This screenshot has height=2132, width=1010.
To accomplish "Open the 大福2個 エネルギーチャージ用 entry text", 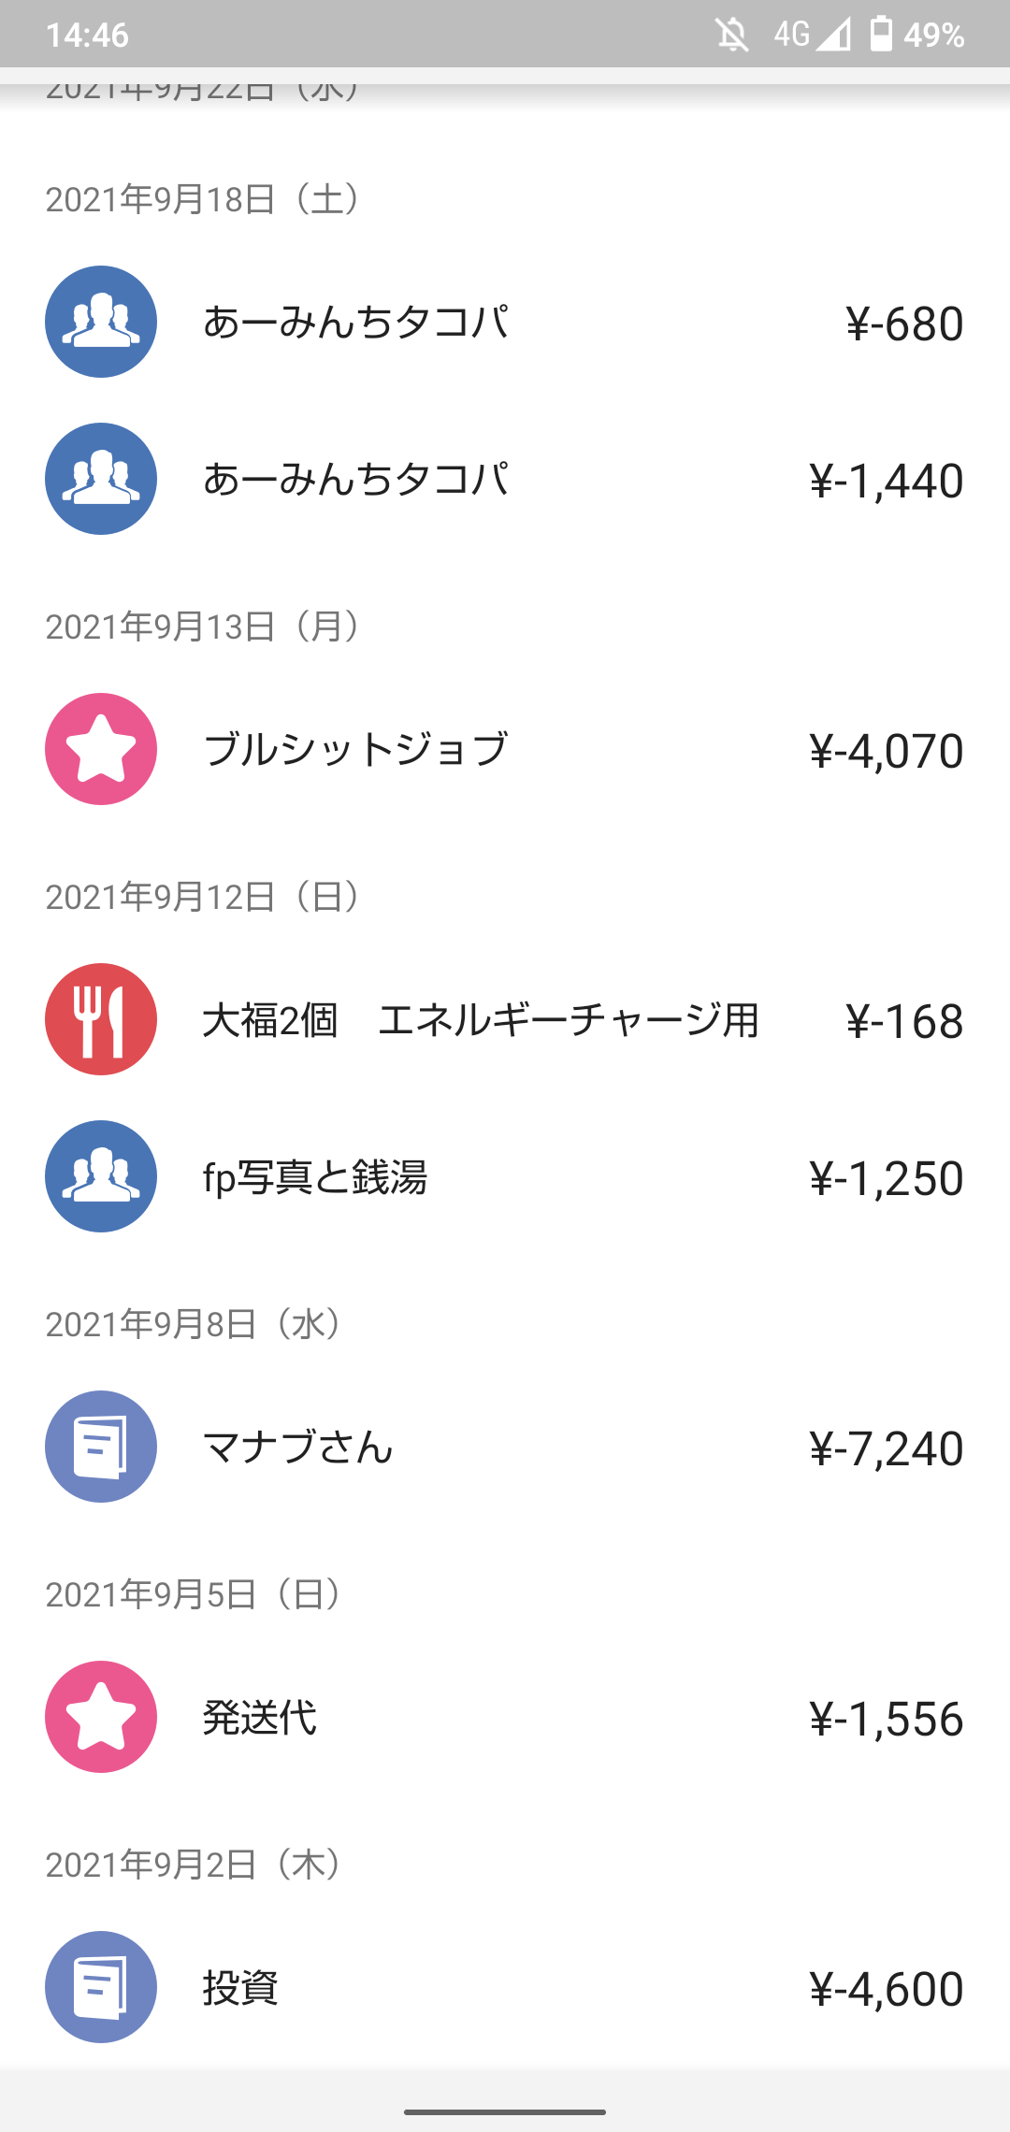I will [x=481, y=1020].
